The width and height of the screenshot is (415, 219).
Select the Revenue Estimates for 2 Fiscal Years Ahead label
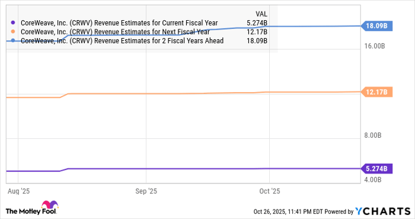122,41
